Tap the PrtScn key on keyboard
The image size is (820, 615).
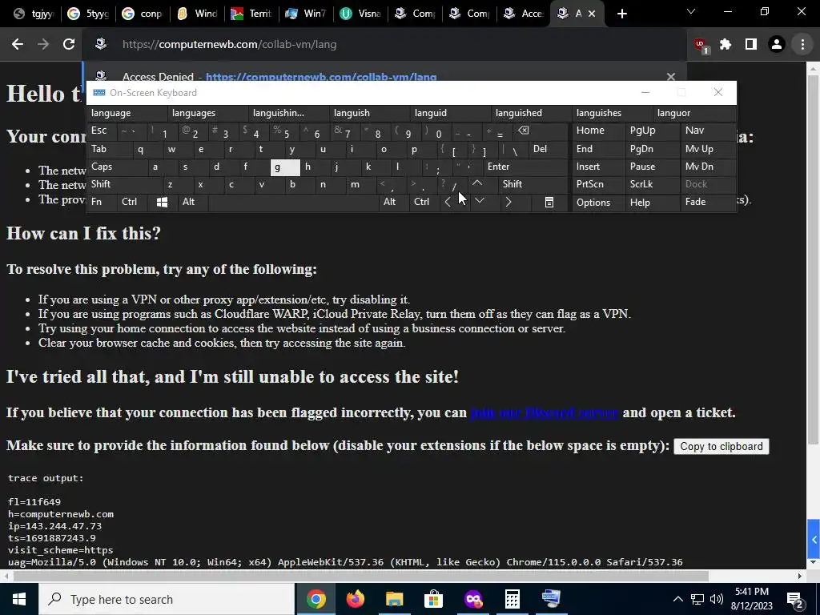tap(598, 184)
